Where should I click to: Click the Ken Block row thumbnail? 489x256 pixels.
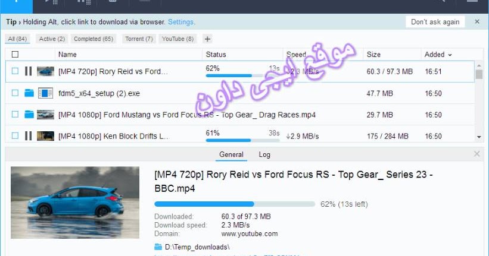click(x=45, y=136)
